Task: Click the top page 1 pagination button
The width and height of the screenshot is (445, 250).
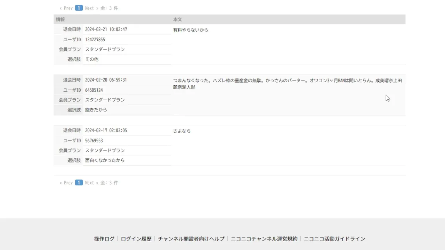Action: (79, 8)
